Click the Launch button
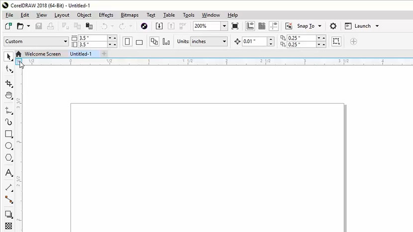The width and height of the screenshot is (413, 232). (x=362, y=26)
